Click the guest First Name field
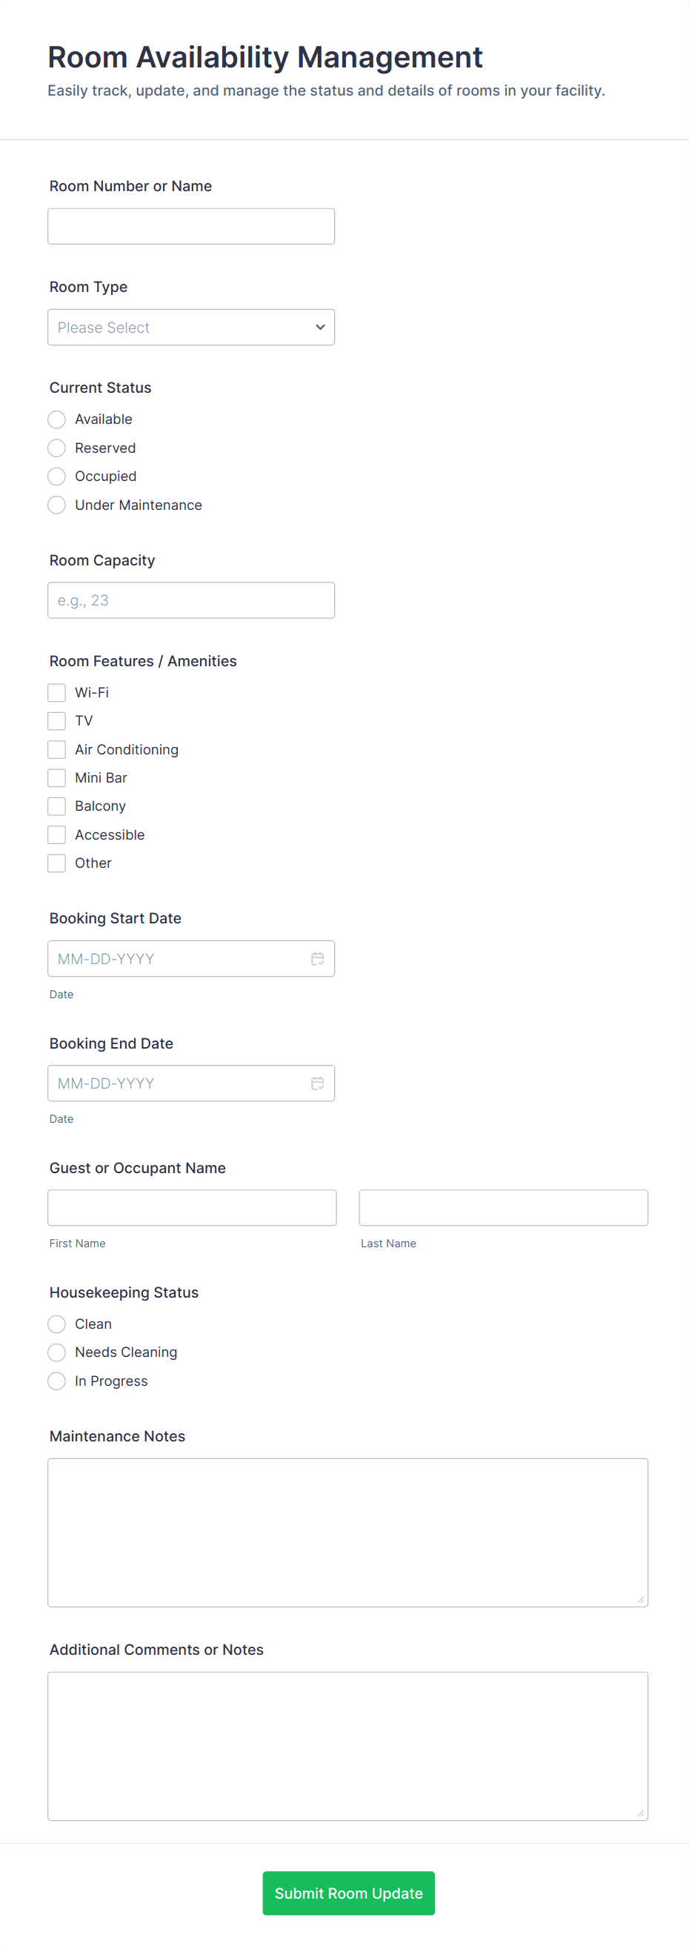This screenshot has width=689, height=1952. click(192, 1207)
